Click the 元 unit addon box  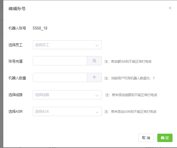(x=94, y=61)
